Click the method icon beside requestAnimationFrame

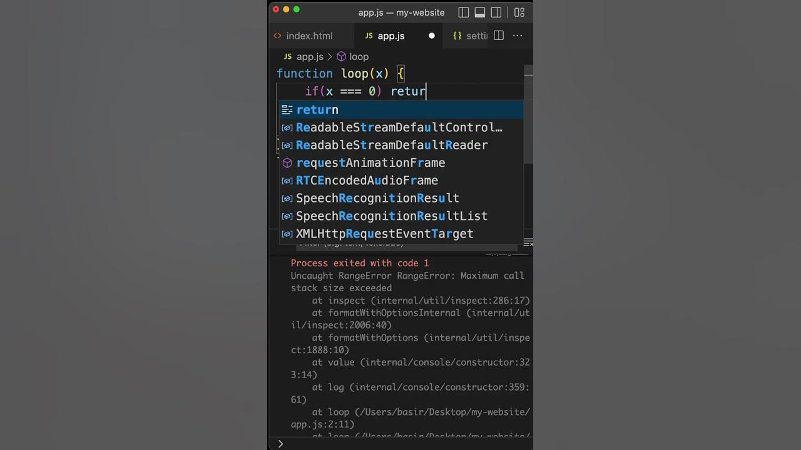coord(287,162)
